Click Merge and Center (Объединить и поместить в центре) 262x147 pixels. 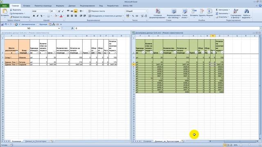[106, 16]
